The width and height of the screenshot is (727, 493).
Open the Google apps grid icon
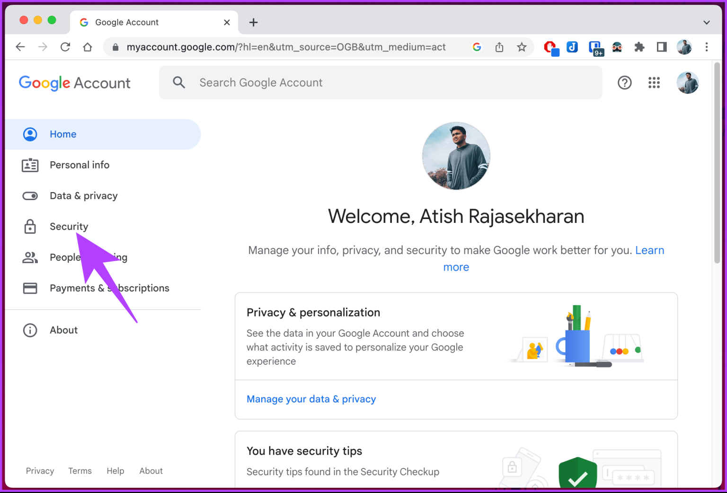[654, 82]
